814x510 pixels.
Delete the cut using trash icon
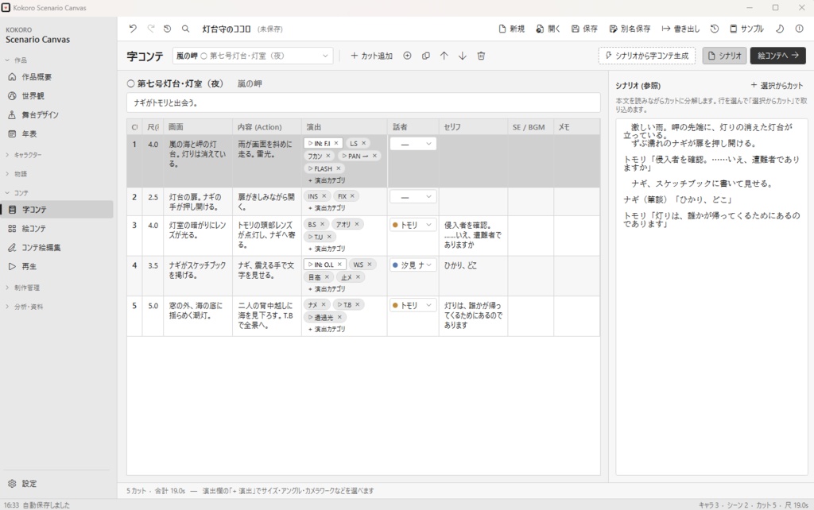[481, 56]
